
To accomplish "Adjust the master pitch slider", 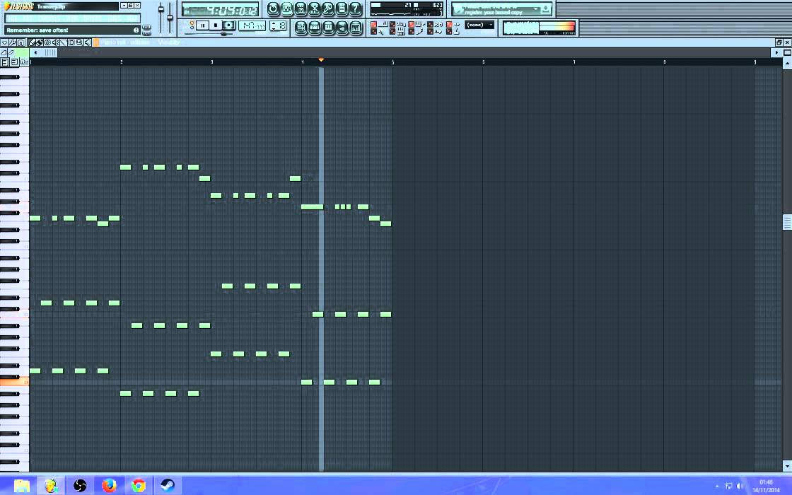I will (170, 17).
